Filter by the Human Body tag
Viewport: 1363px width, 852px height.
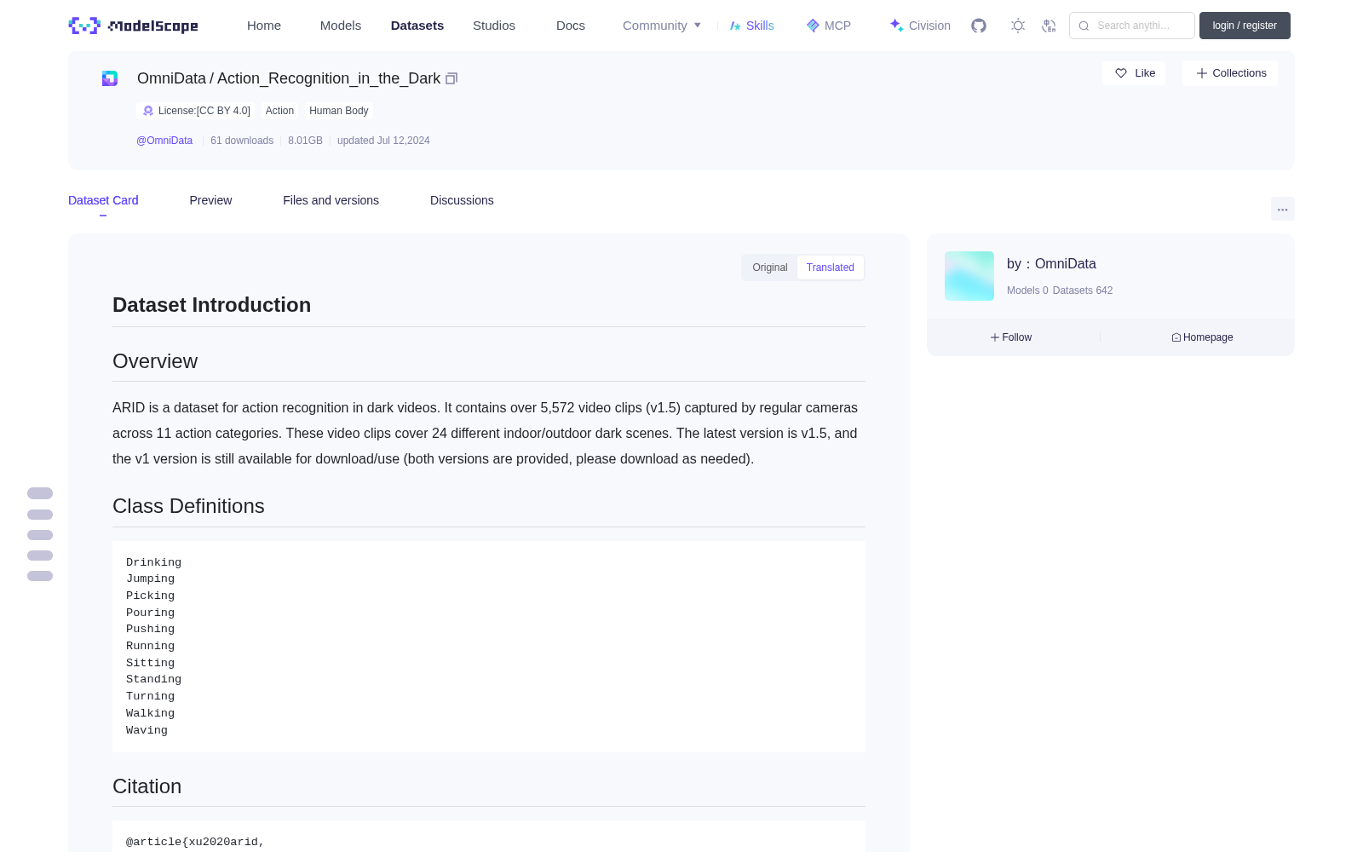[339, 111]
